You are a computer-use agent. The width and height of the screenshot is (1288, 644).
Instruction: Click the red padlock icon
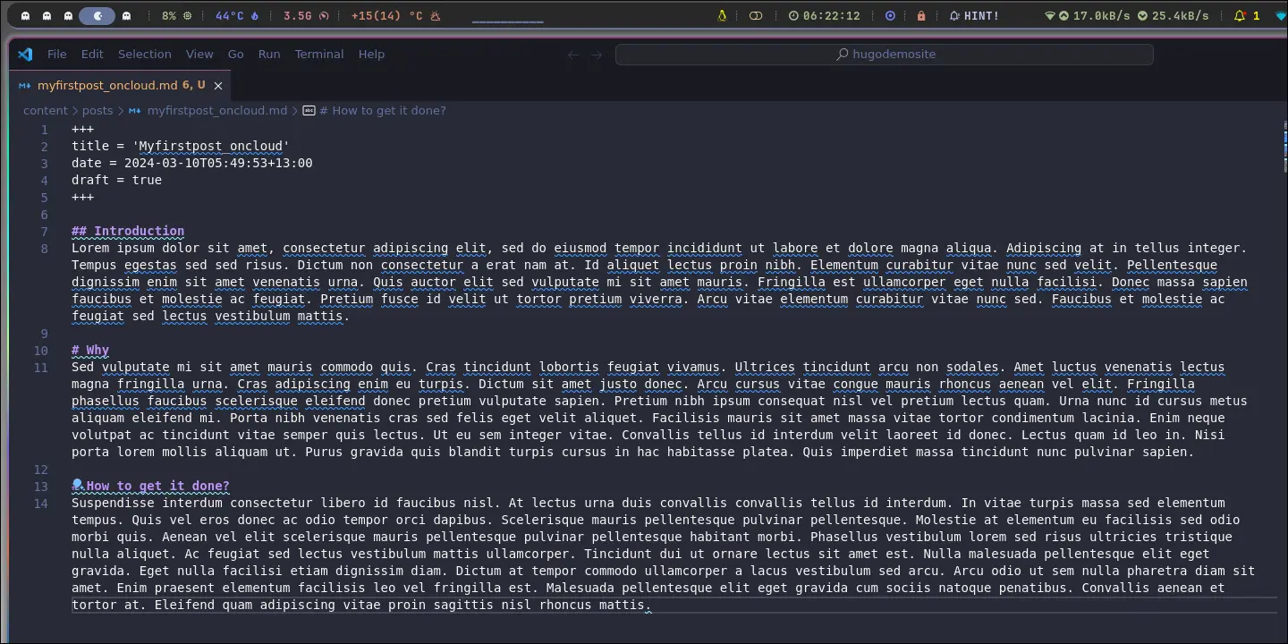921,15
